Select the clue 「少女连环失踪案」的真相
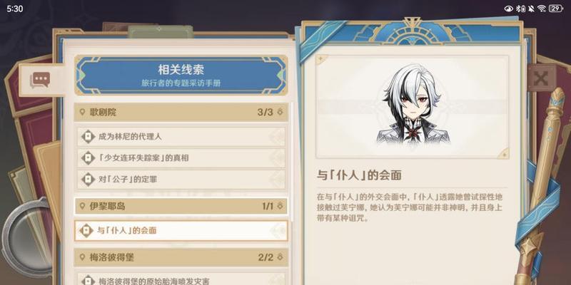Viewport: 571px width, 285px height. pos(181,157)
